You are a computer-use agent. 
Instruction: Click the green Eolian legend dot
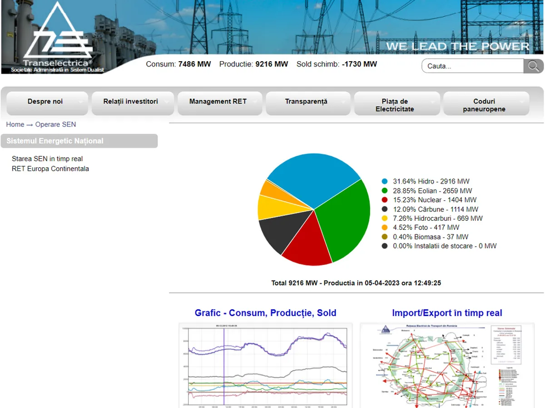pyautogui.click(x=385, y=191)
